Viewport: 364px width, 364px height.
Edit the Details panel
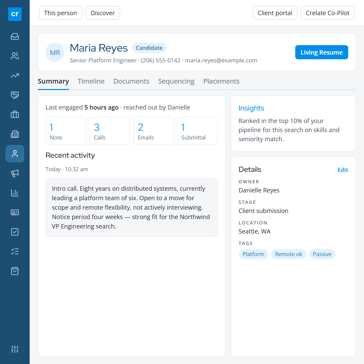coord(343,170)
